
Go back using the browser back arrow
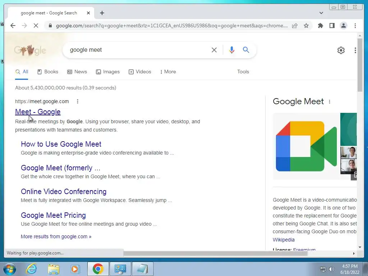[x=13, y=26]
